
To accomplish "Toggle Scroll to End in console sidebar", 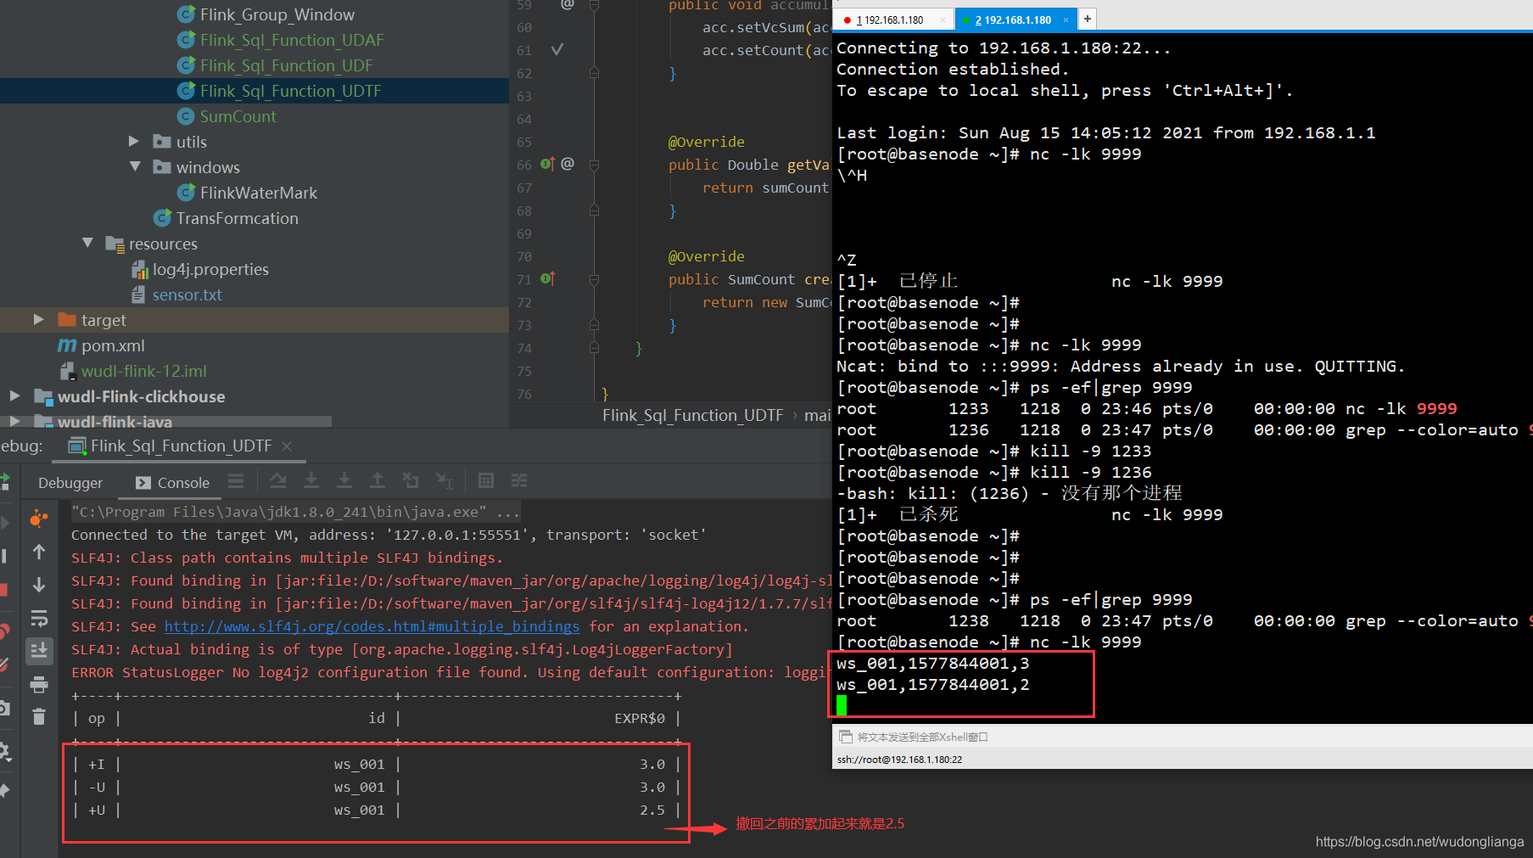I will [39, 651].
